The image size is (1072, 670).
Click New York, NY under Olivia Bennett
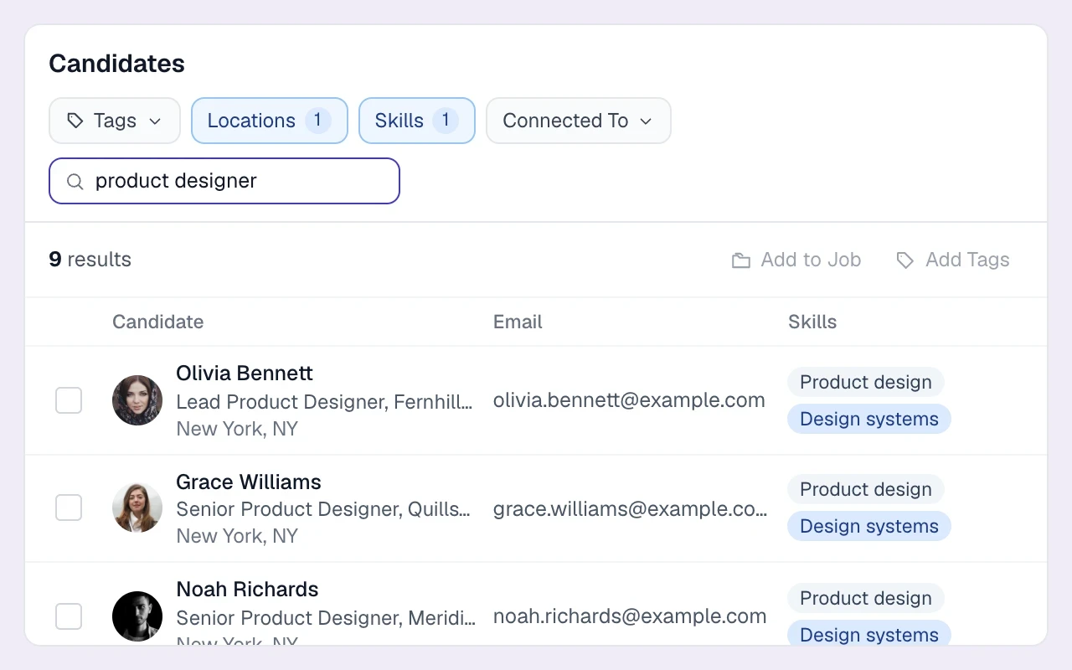click(x=237, y=429)
